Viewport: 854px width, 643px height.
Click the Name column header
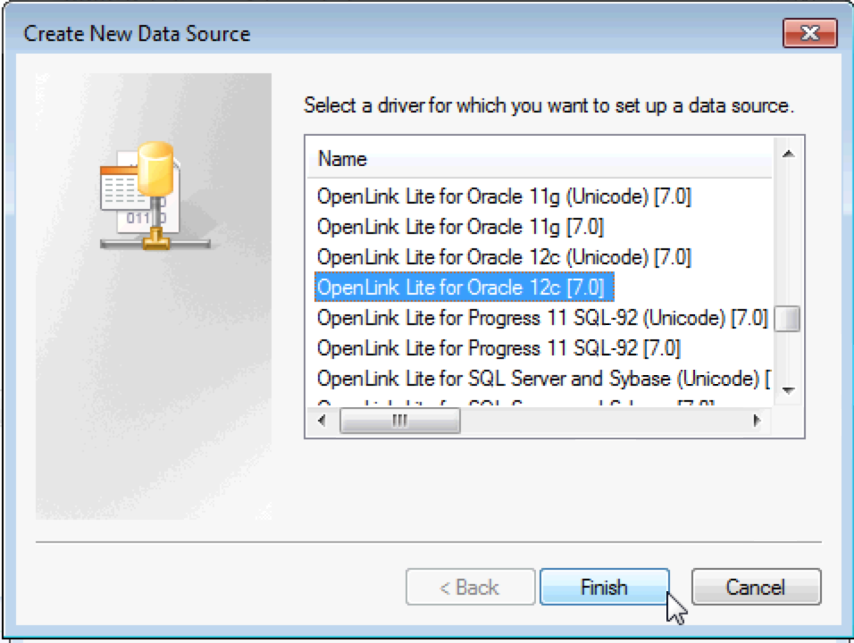click(343, 160)
